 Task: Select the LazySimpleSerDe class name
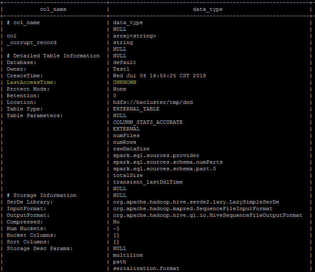[196, 202]
